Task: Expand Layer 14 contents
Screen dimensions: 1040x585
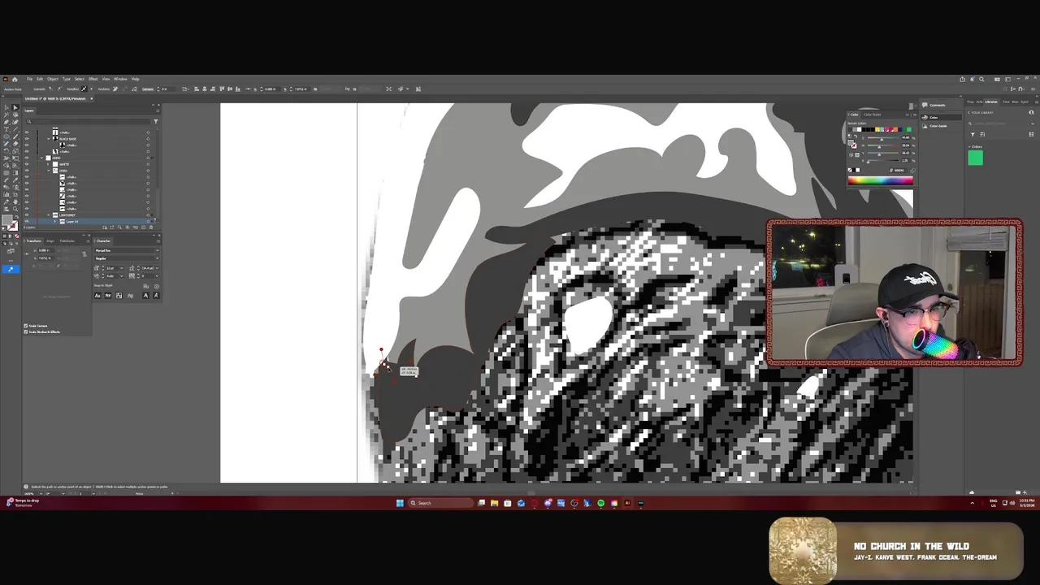Action: 54,221
